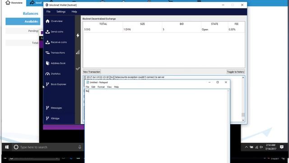Open Send coins page in sidebar
289x163 pixels.
coord(54,32)
